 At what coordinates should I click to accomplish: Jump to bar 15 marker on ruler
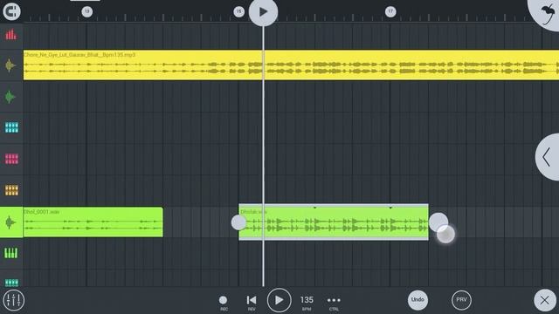[x=238, y=11]
